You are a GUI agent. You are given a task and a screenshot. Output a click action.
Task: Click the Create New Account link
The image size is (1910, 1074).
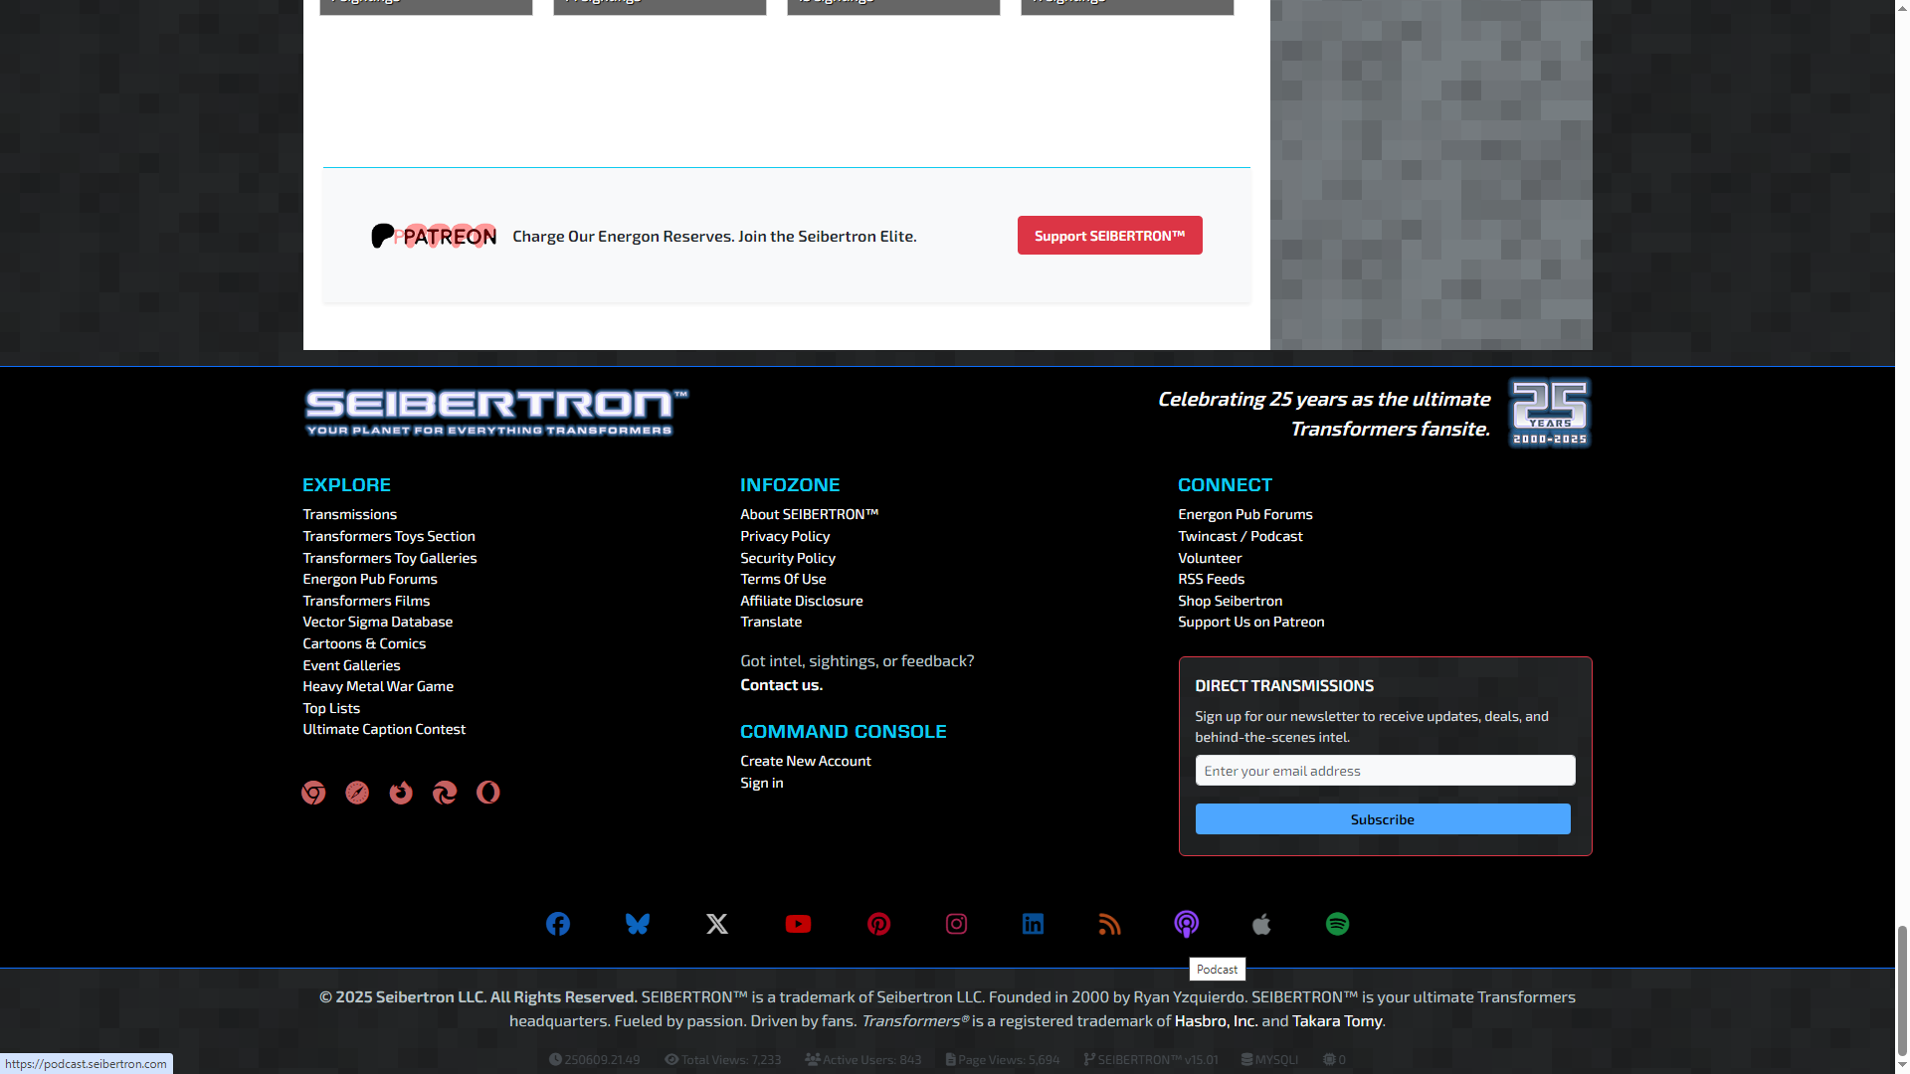point(805,761)
